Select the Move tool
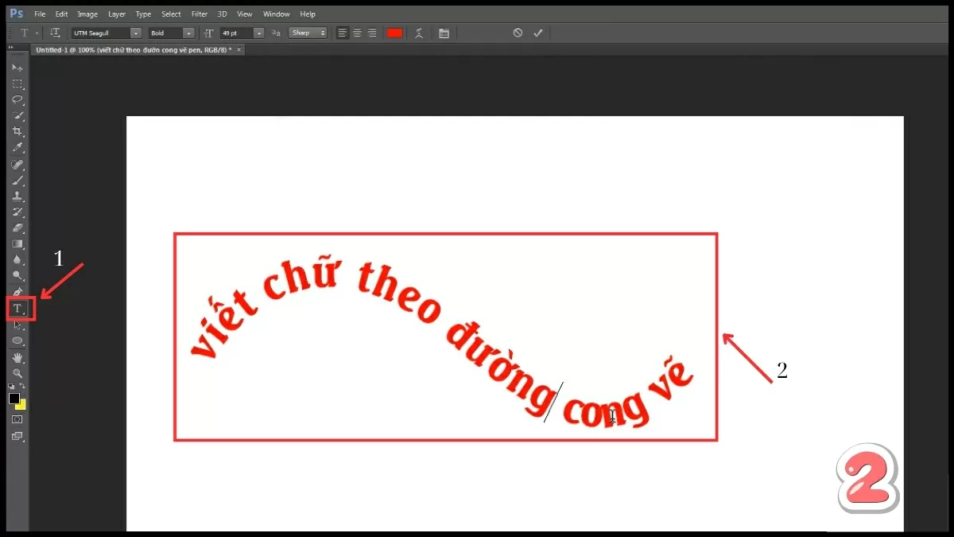This screenshot has height=537, width=954. tap(17, 68)
